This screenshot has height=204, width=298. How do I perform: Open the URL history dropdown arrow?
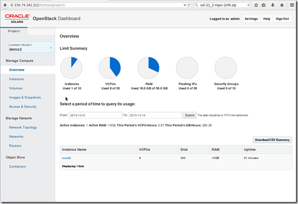pyautogui.click(x=185, y=5)
